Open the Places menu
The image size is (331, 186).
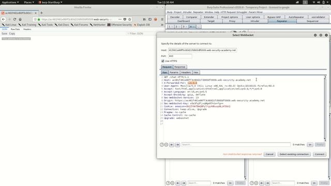pyautogui.click(x=29, y=2)
